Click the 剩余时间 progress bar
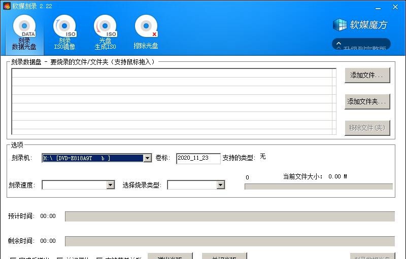Viewport: 406px width, 259px height. (230, 241)
